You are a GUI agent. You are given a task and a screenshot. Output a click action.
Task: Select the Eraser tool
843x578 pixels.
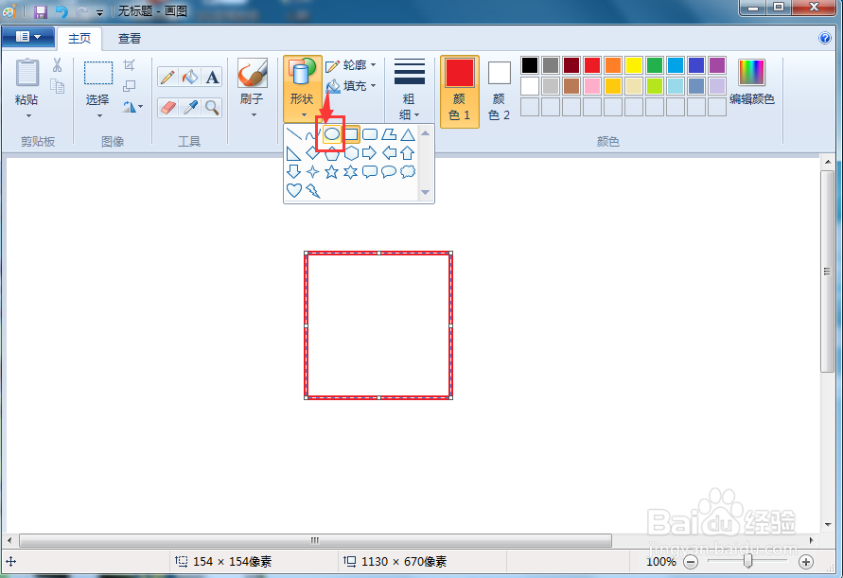click(x=167, y=108)
